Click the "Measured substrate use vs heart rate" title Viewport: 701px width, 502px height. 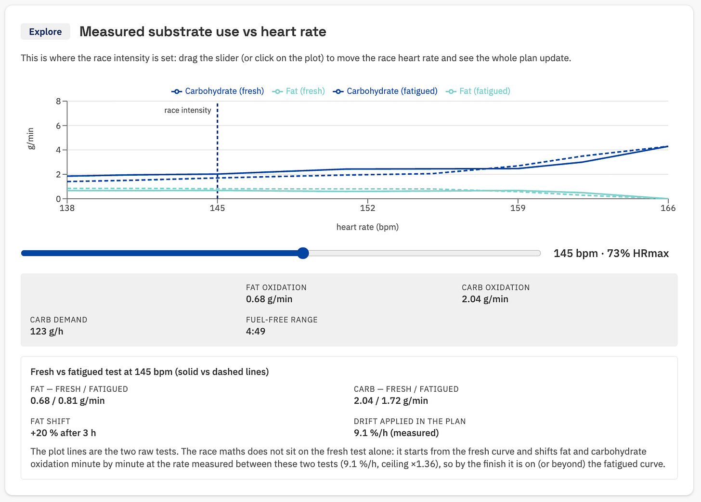pyautogui.click(x=203, y=32)
